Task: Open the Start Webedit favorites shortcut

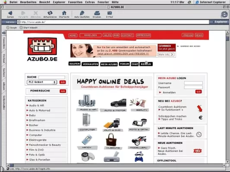Action: click(x=28, y=28)
